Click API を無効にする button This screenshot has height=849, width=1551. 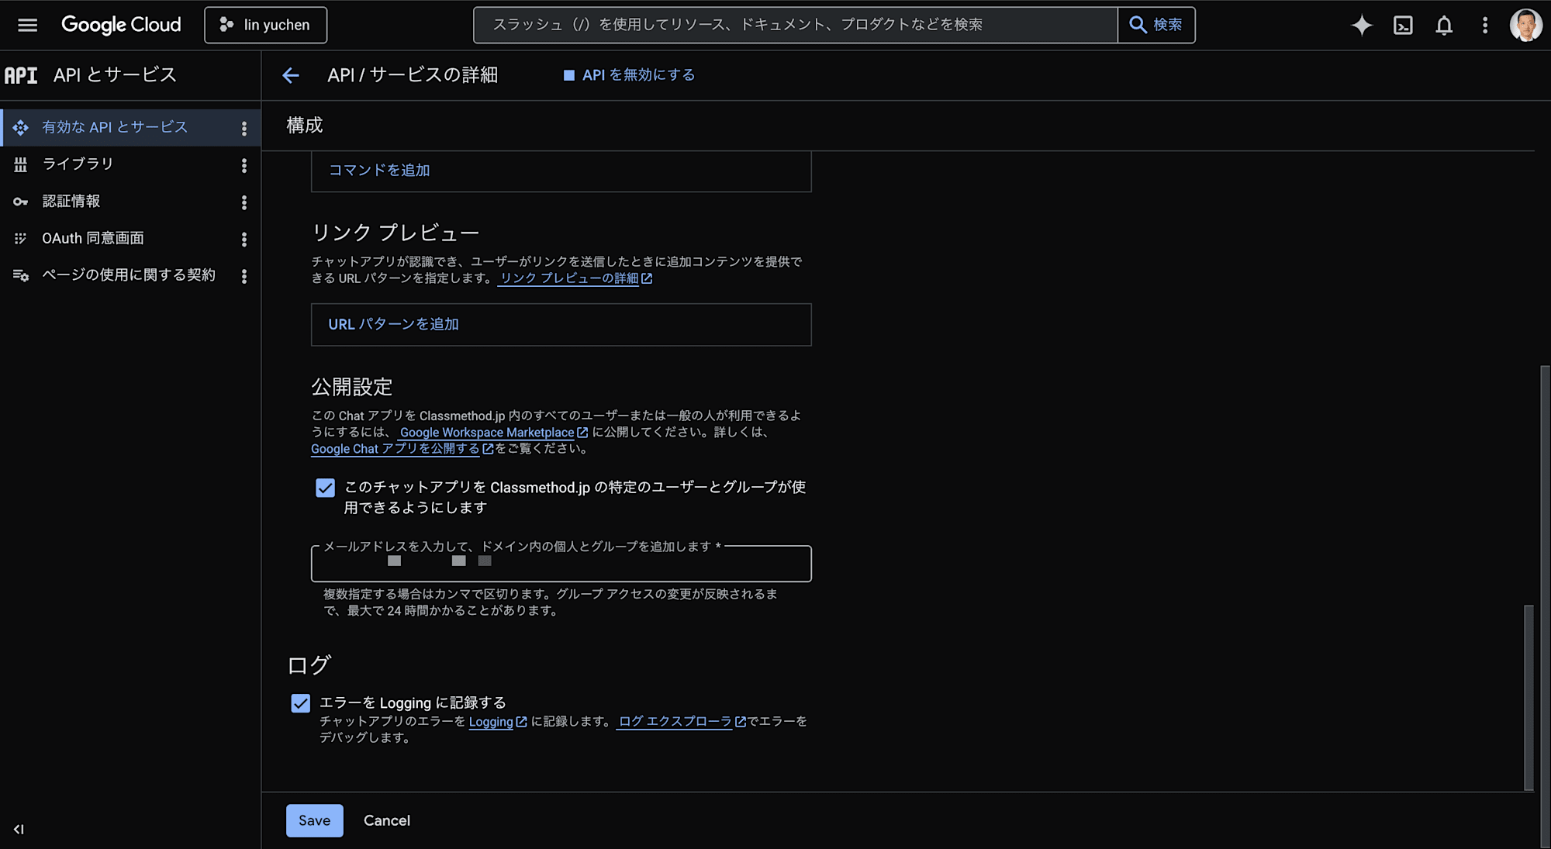click(x=629, y=75)
